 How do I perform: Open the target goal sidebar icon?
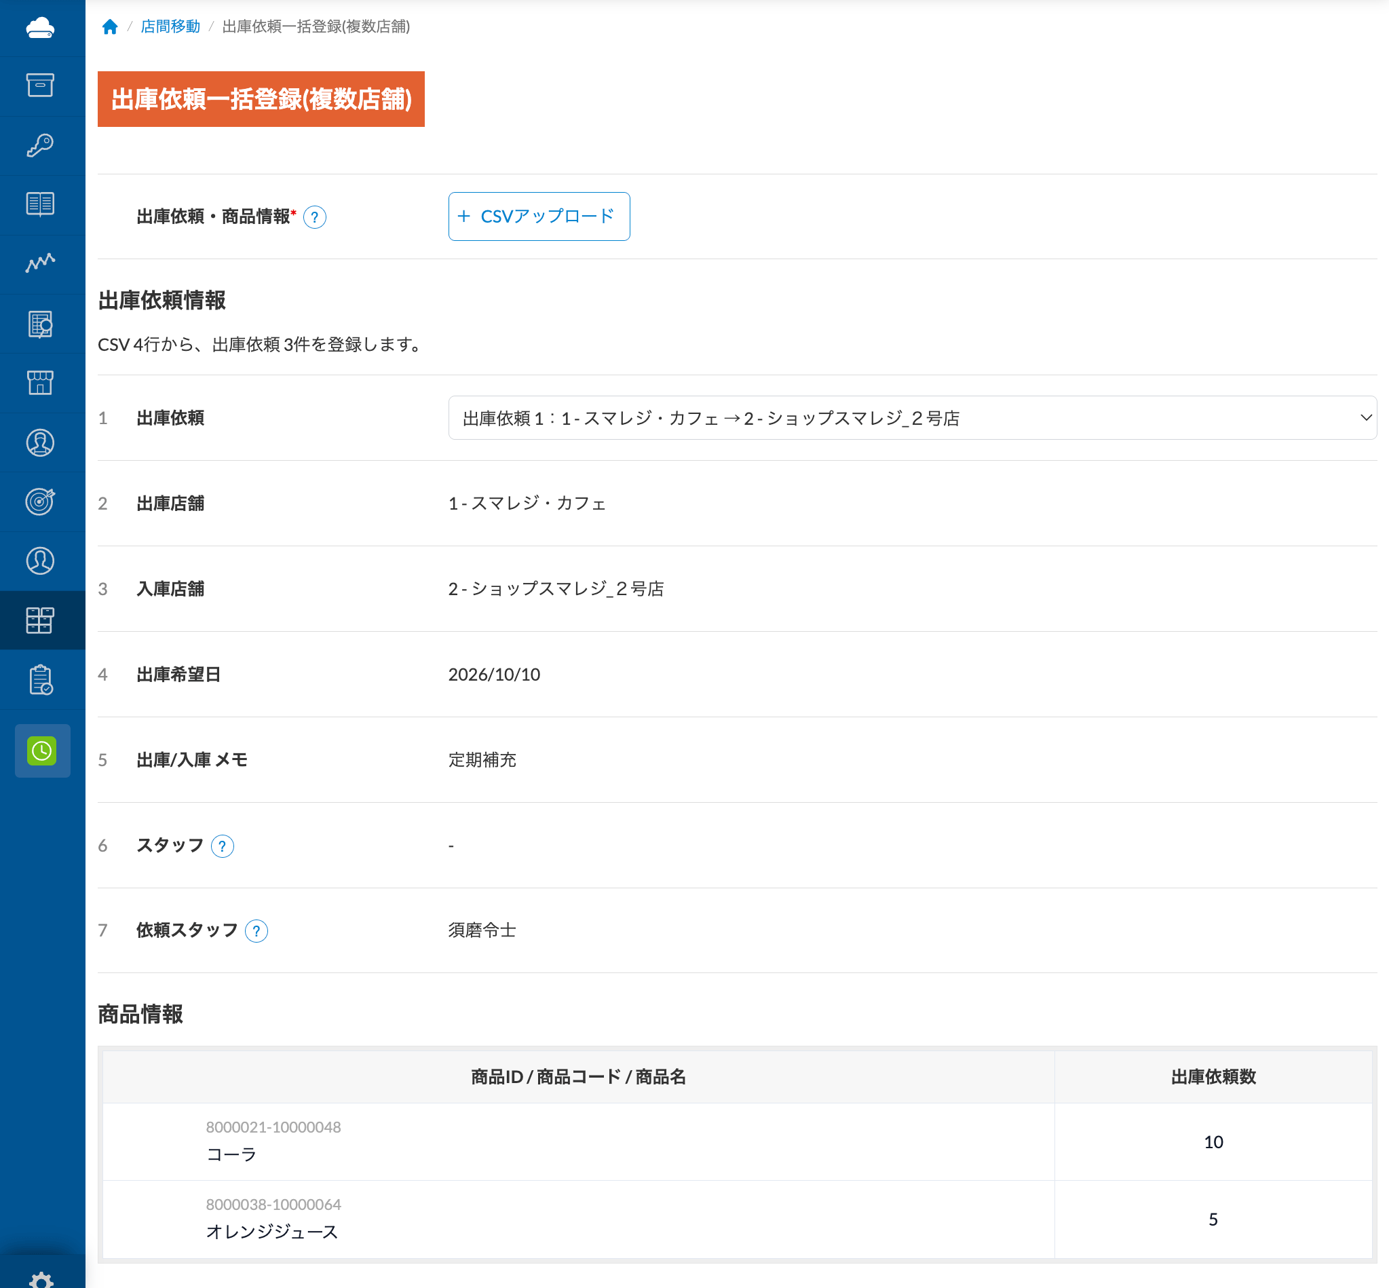41,501
